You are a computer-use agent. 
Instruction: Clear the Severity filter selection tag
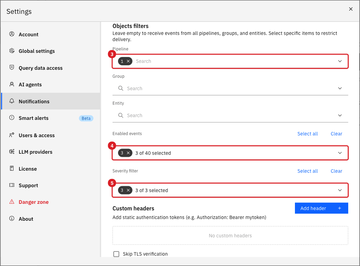point(128,190)
